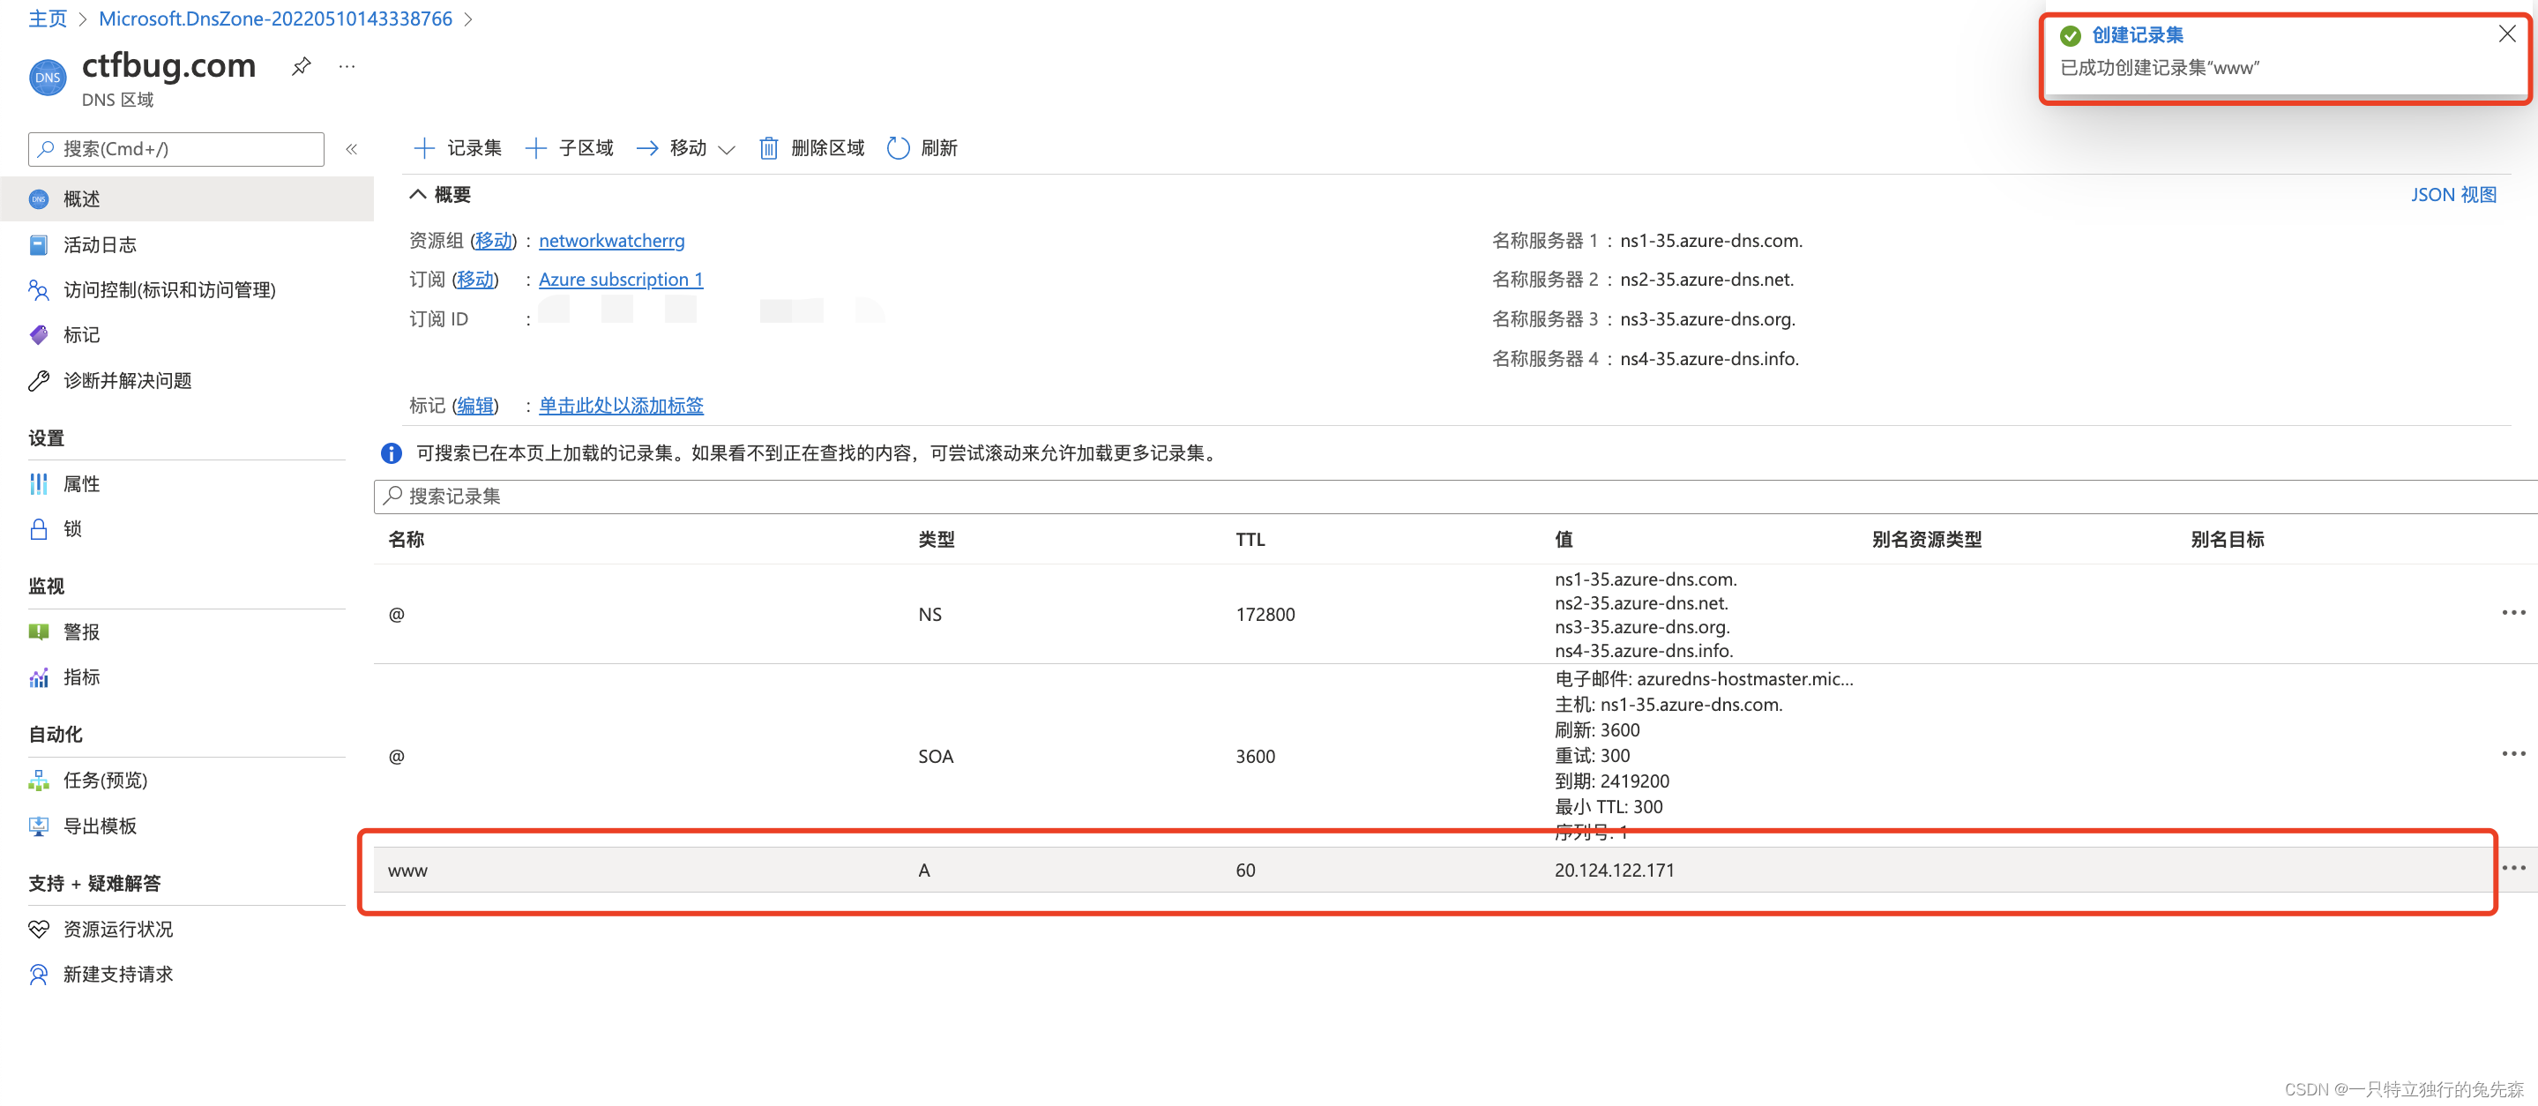2538x1106 pixels.
Task: Open JSON view
Action: (x=2453, y=194)
